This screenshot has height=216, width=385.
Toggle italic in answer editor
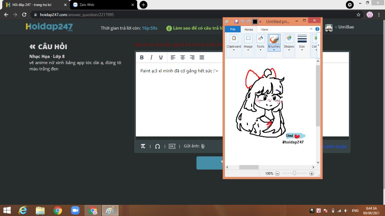pyautogui.click(x=151, y=57)
